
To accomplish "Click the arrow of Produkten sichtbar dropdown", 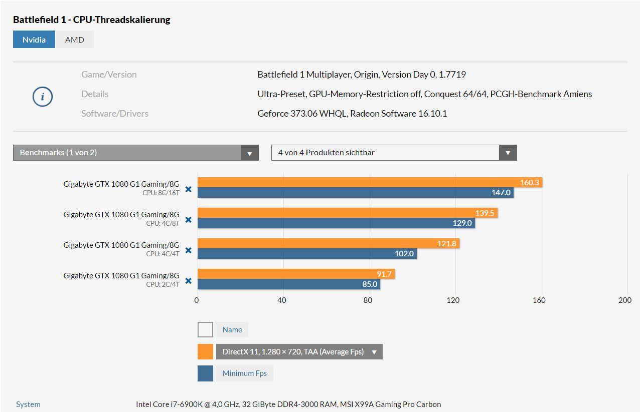I will 508,153.
